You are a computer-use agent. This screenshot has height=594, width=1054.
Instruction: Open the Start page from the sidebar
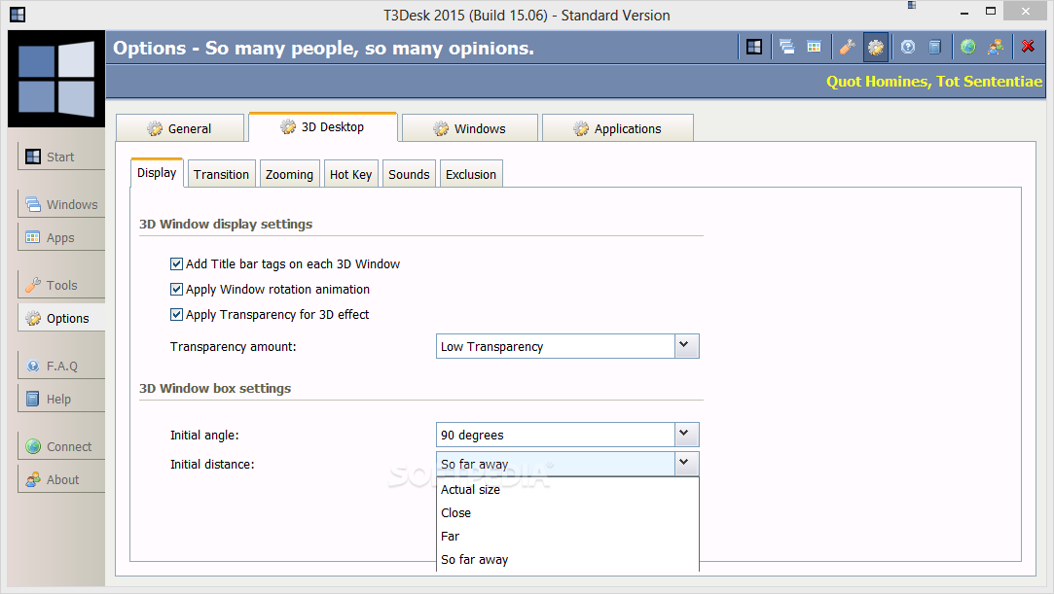click(x=61, y=157)
